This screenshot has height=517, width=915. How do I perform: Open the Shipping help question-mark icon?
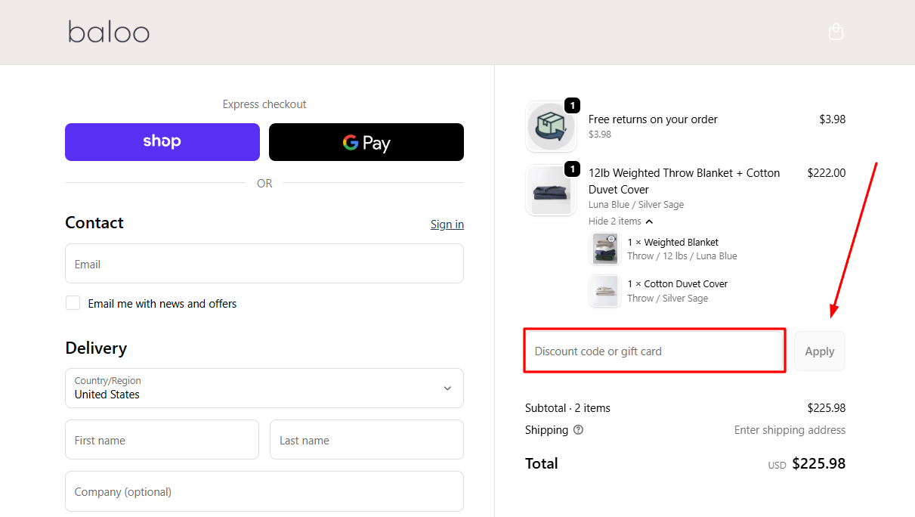coord(578,430)
